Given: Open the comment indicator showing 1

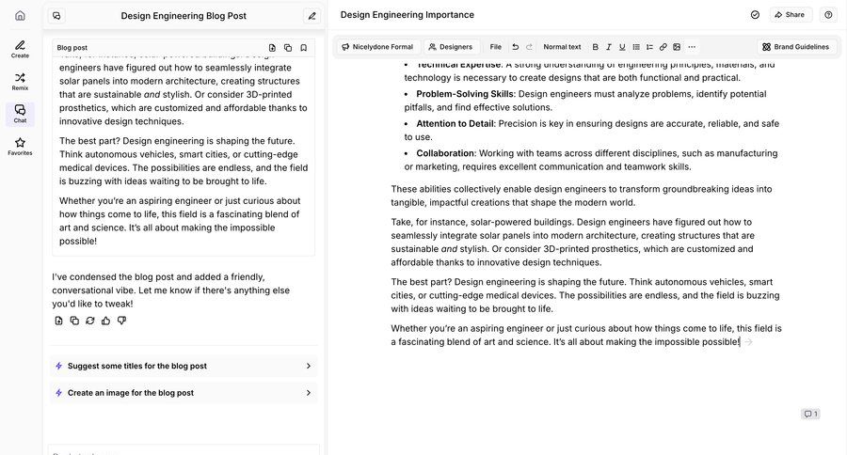Looking at the screenshot, I should 809,414.
